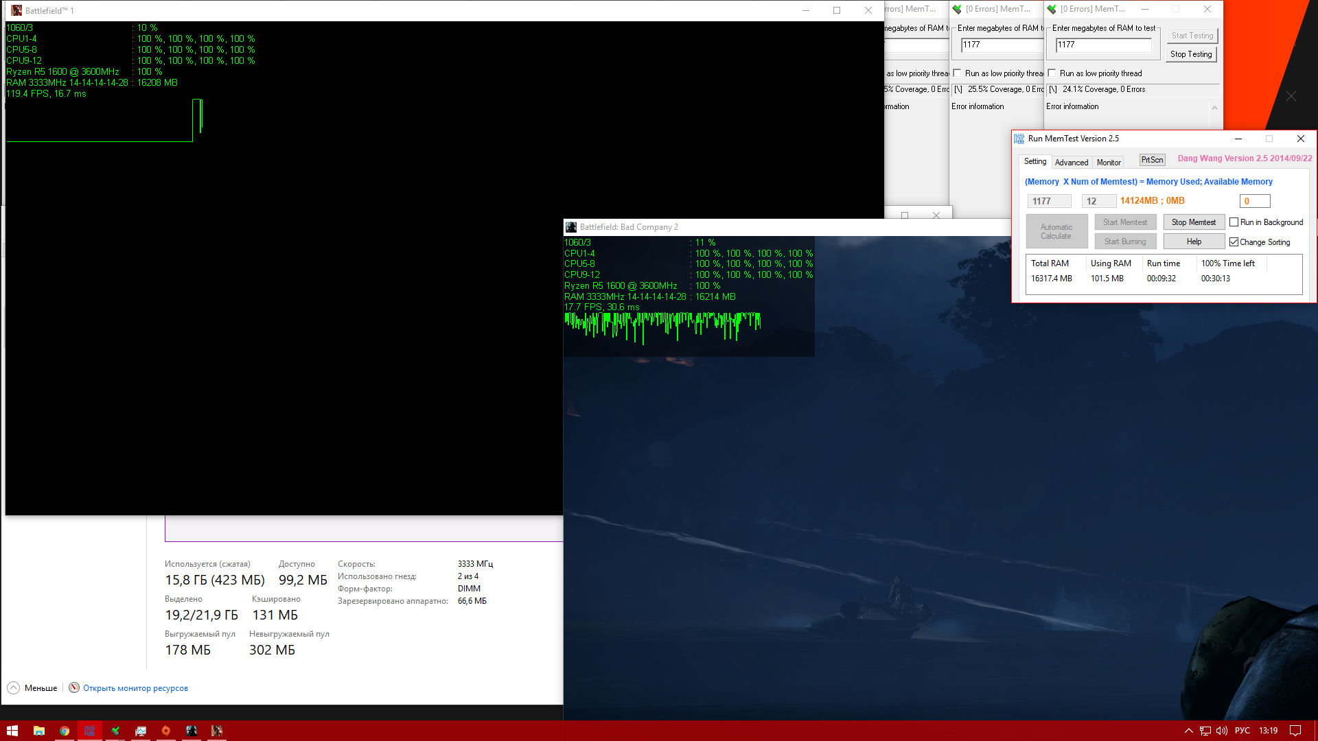
Task: Click the Origin launcher taskbar icon
Action: [x=166, y=731]
